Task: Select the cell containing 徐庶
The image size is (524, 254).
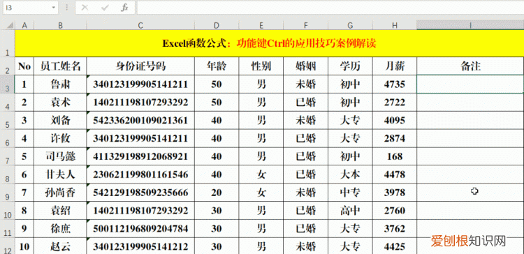Action: (60, 229)
